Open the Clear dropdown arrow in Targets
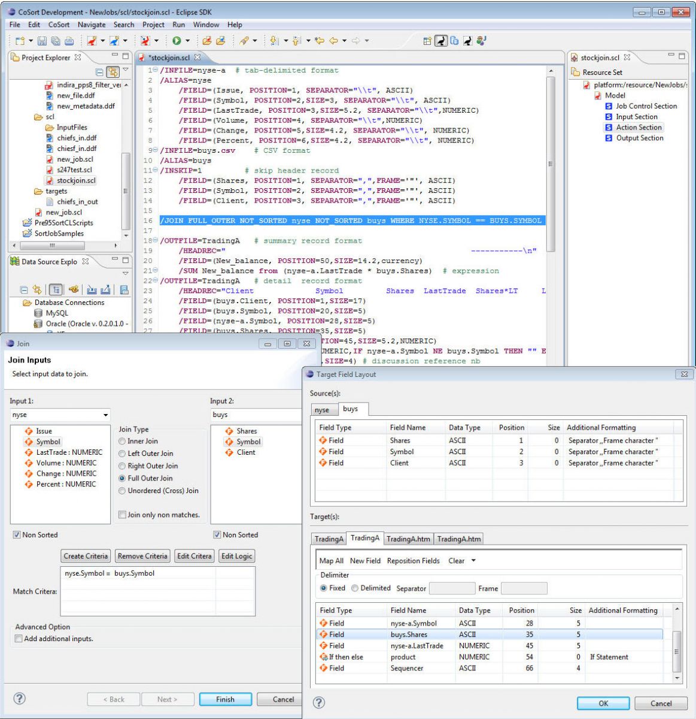Image resolution: width=696 pixels, height=719 pixels. click(x=473, y=561)
